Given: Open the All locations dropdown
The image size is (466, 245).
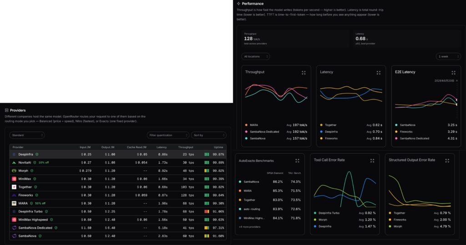Looking at the screenshot, I should (x=256, y=56).
